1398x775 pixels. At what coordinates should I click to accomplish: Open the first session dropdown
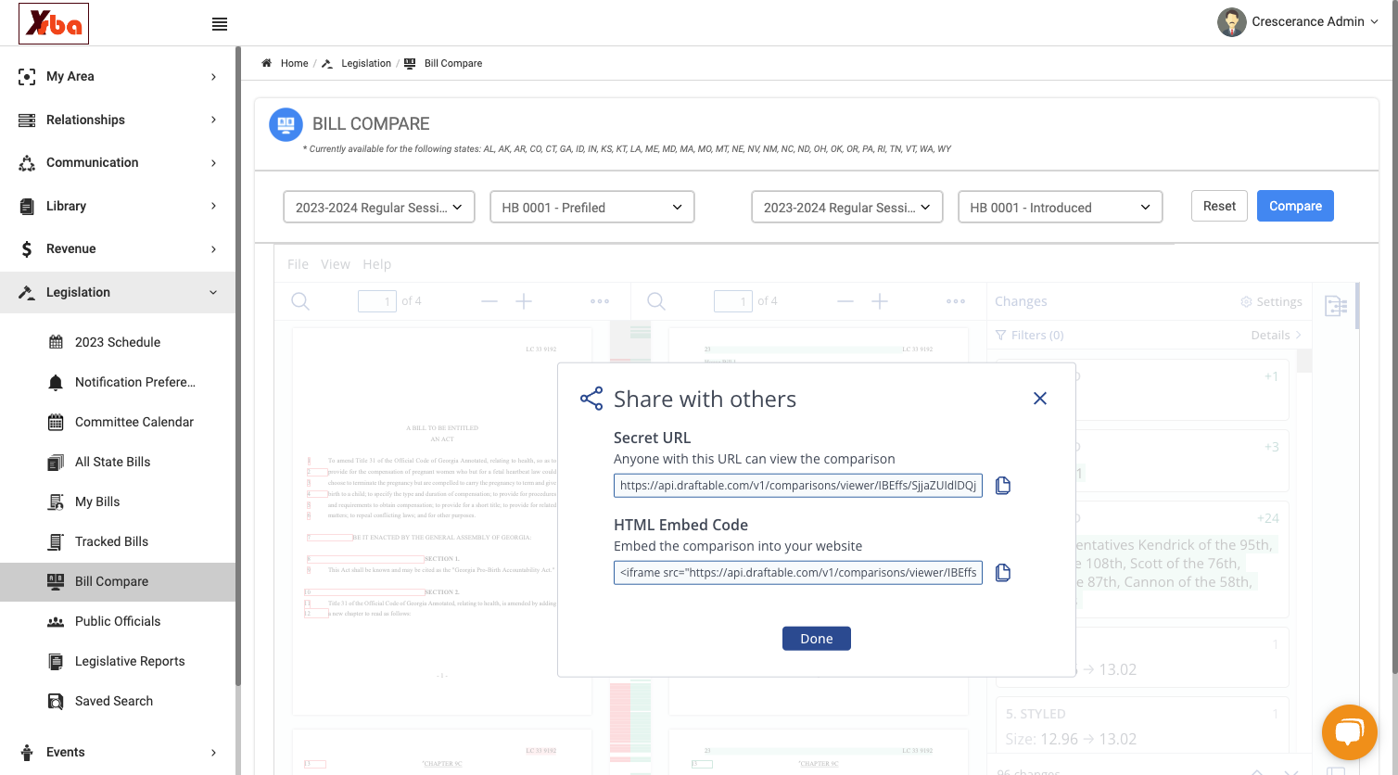379,207
